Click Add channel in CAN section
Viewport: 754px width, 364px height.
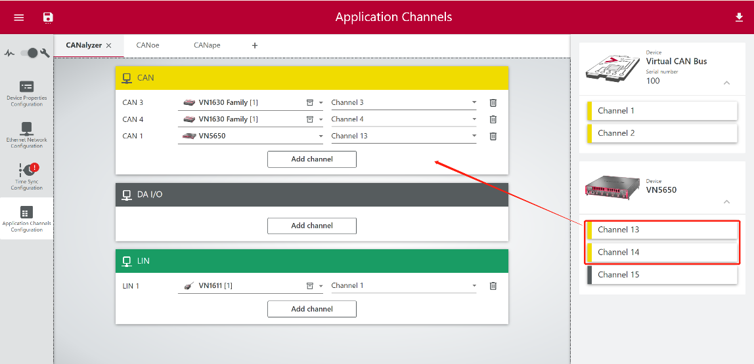click(x=311, y=159)
